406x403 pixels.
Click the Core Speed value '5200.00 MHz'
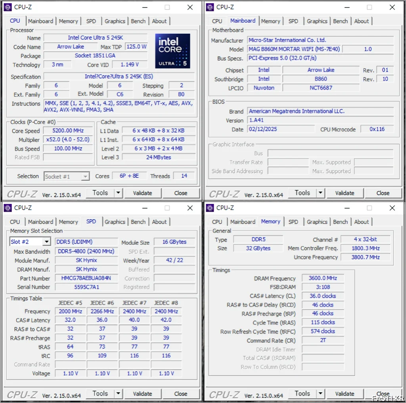coord(68,130)
